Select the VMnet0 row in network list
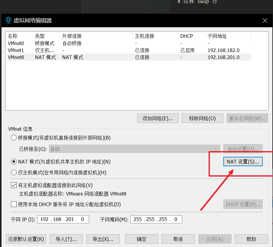This screenshot has width=273, height=247. click(129, 43)
